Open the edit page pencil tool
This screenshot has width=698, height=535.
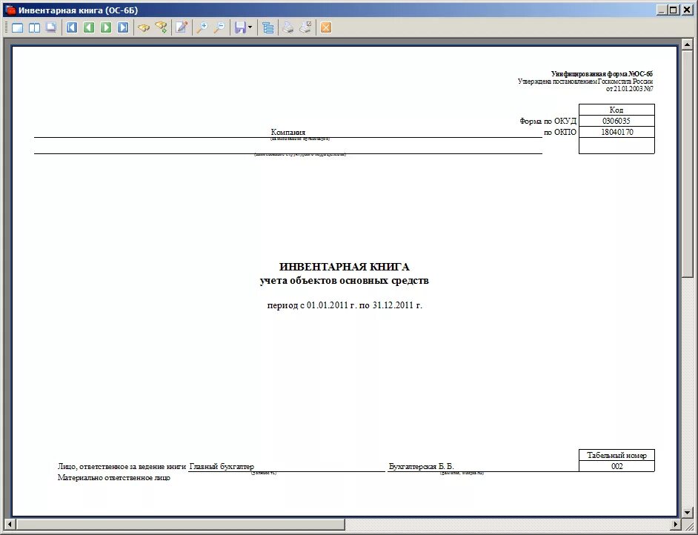(182, 27)
